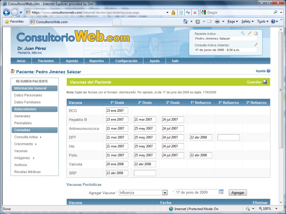Click the security lock icon in address bar
This screenshot has height=214, width=286.
point(173,13)
